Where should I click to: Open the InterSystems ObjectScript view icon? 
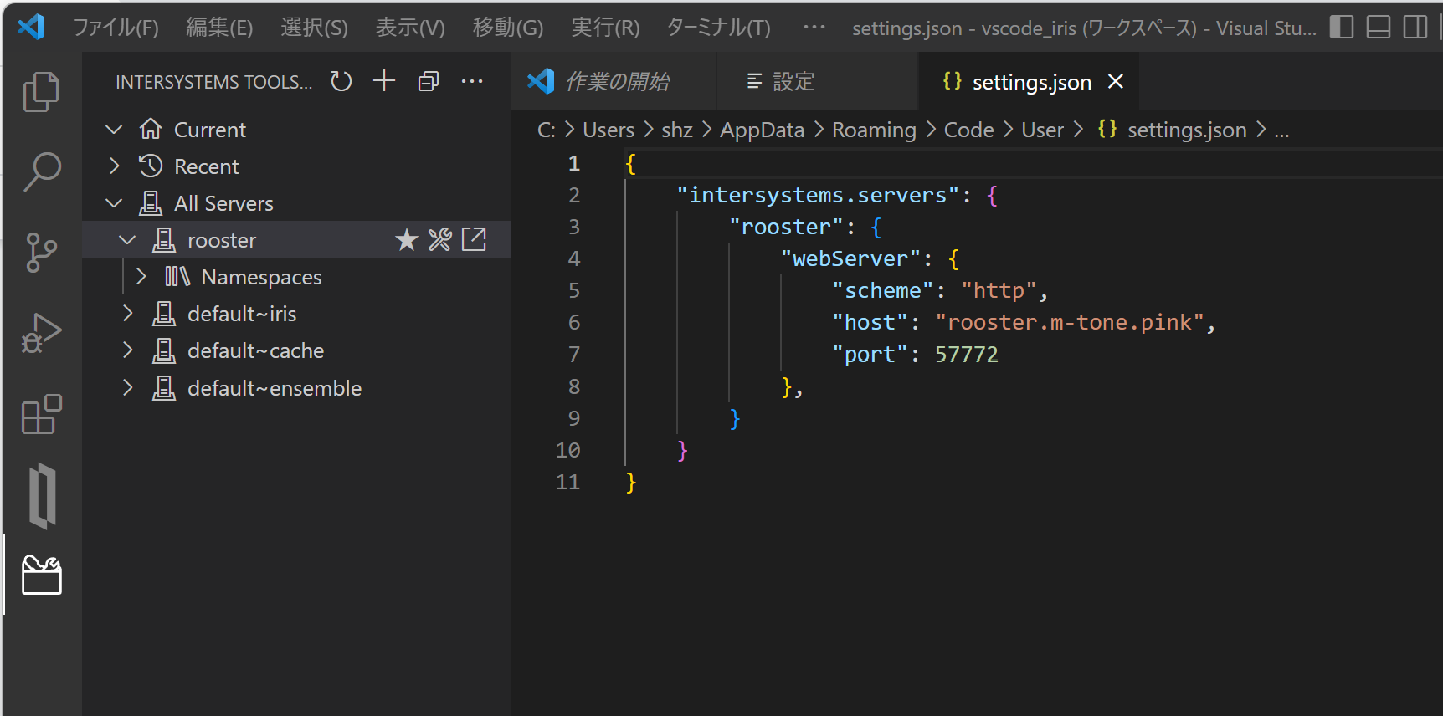pos(41,495)
